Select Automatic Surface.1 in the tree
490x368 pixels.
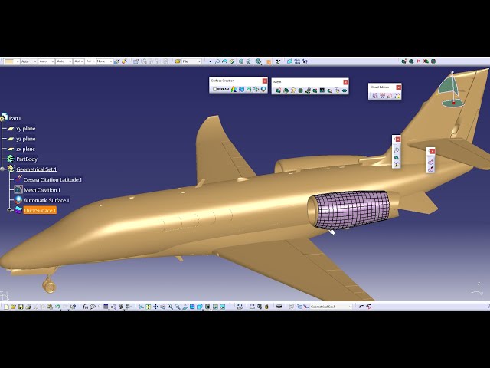coord(46,200)
